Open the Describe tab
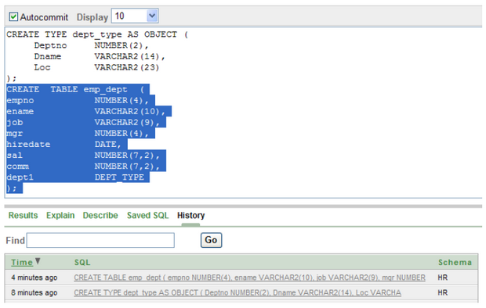Image resolution: width=486 pixels, height=308 pixels. pos(100,215)
